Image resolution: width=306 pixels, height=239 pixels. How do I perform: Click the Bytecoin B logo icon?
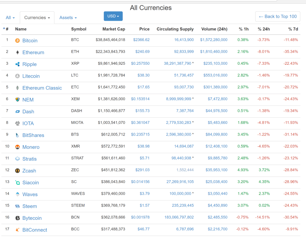click(17, 218)
